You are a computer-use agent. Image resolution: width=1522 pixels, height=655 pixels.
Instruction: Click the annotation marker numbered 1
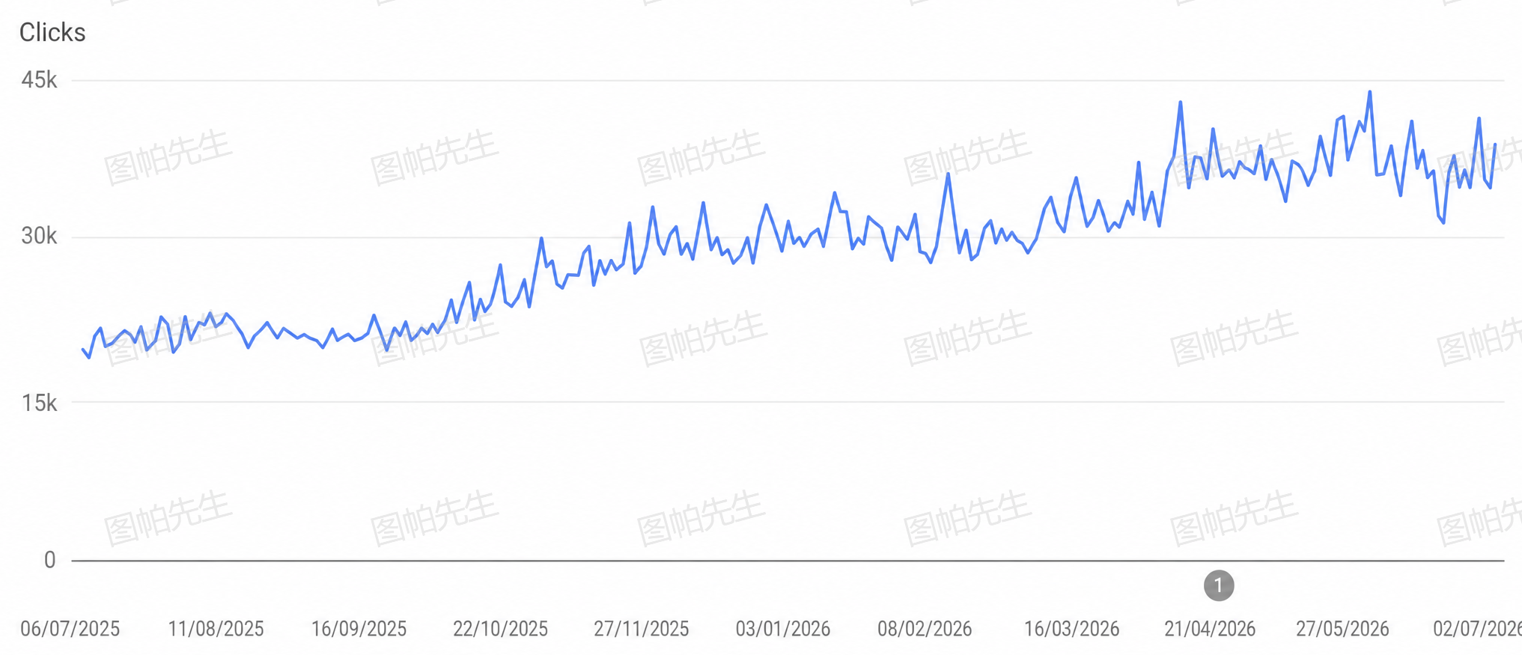(1218, 585)
